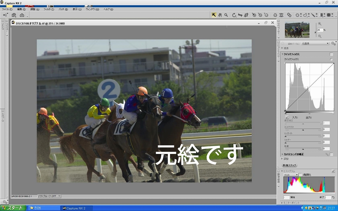Open the 編集バージョン dropdown
Viewport: 338px width, 211px height.
pyautogui.click(x=315, y=43)
